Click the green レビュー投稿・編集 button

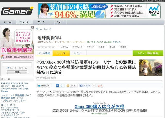pyautogui.click(x=148, y=53)
